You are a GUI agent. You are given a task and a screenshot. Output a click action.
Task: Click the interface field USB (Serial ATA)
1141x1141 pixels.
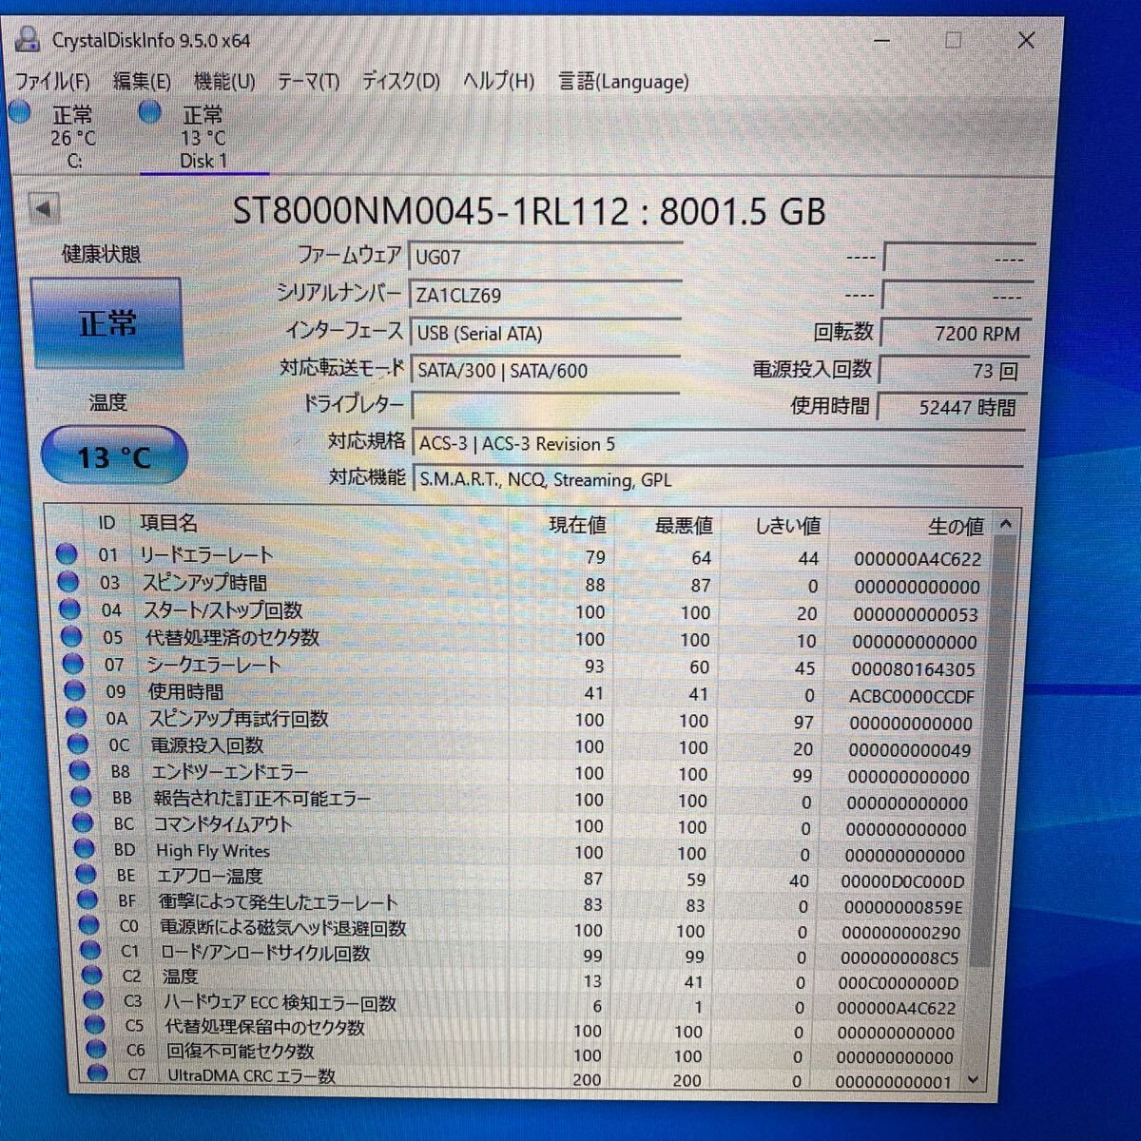point(545,333)
